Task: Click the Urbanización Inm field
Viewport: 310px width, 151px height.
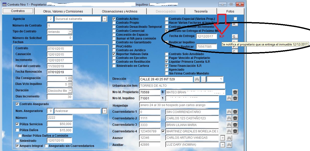Action: coord(182,86)
